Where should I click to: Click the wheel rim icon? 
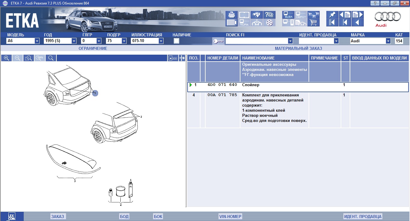coord(269,23)
